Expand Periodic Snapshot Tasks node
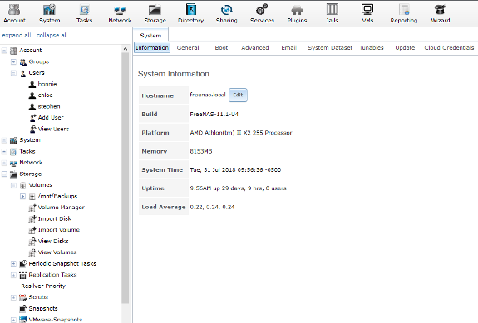478x323 pixels. click(x=13, y=264)
